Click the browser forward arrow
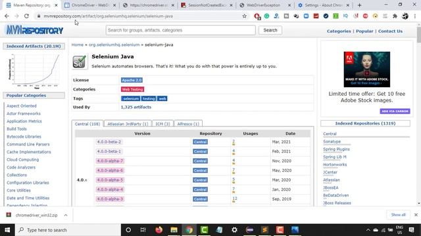 [16, 16]
